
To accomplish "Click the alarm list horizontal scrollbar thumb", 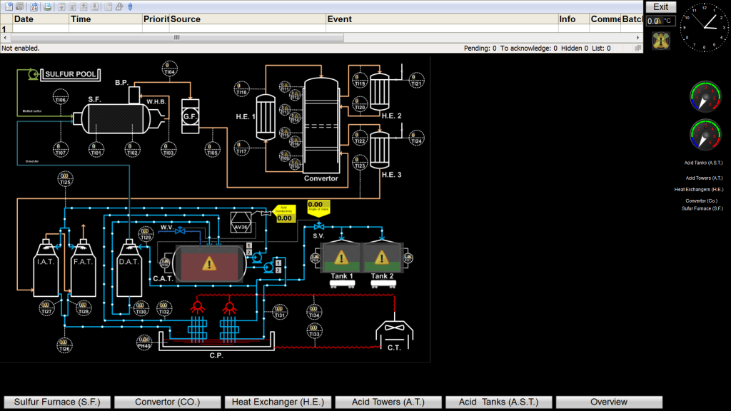I will click(x=177, y=37).
